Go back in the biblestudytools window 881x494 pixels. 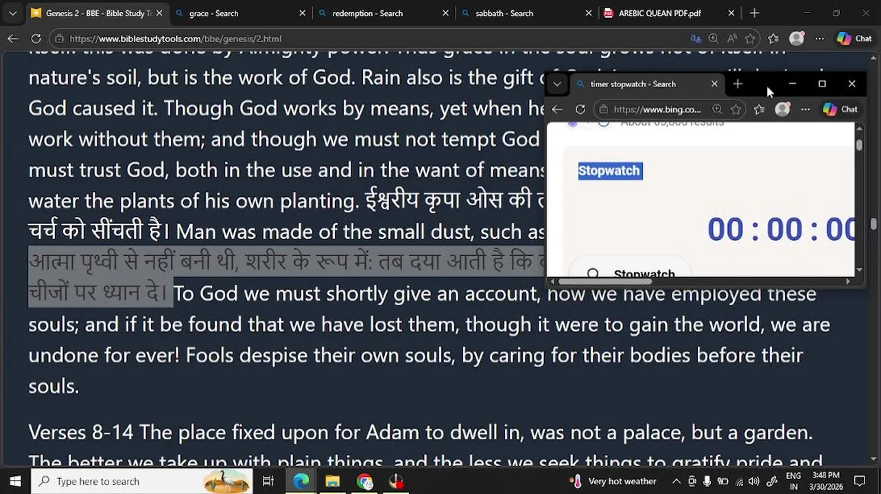point(12,38)
